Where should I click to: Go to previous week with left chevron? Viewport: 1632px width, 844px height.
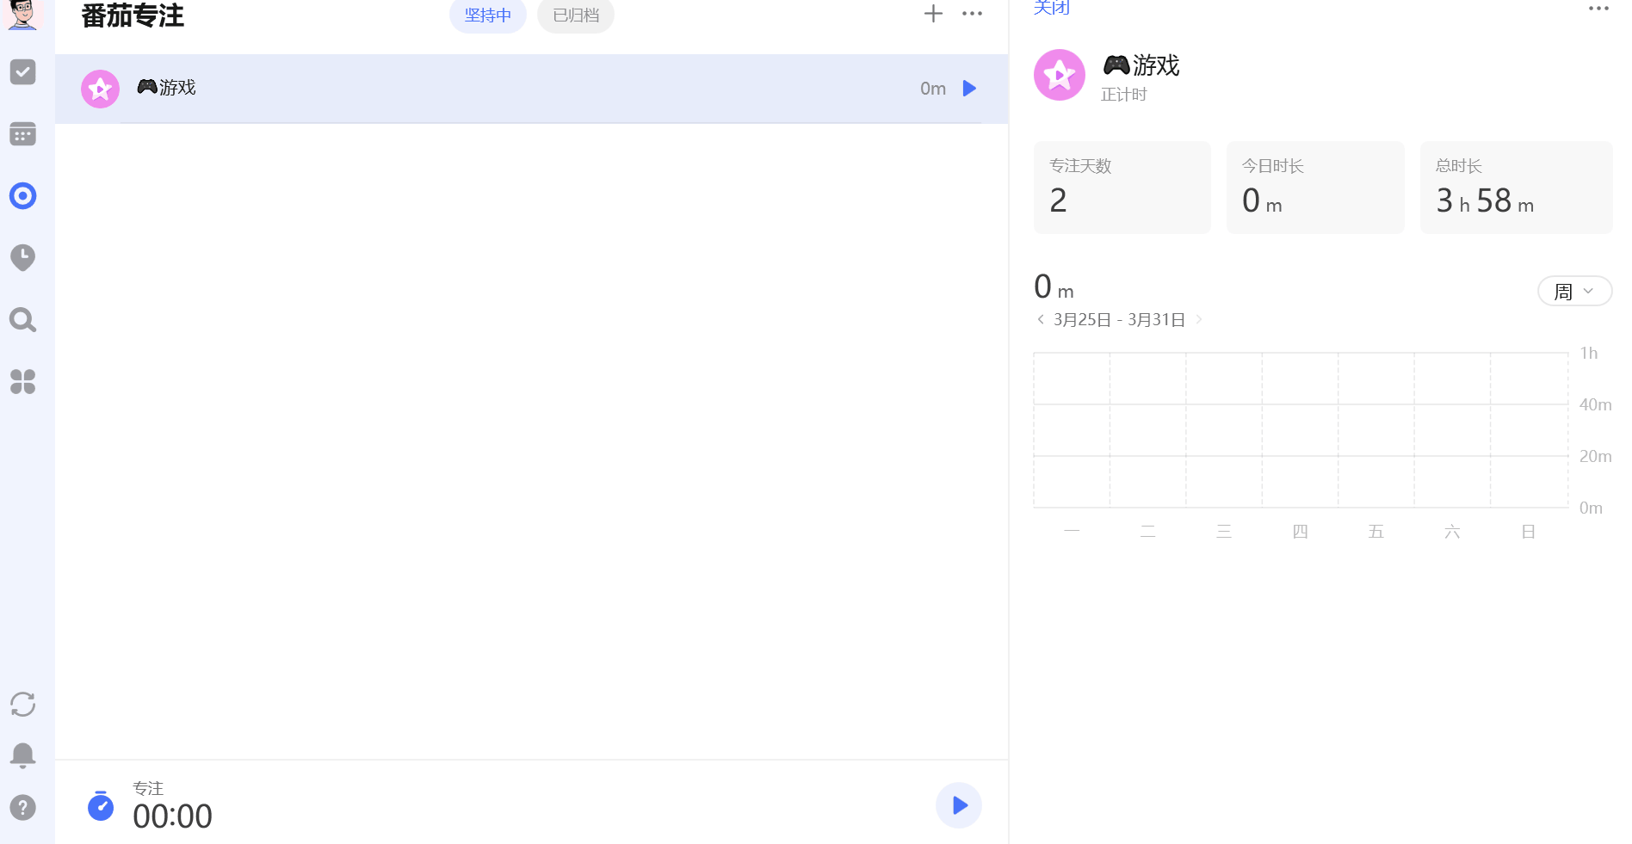click(1041, 319)
